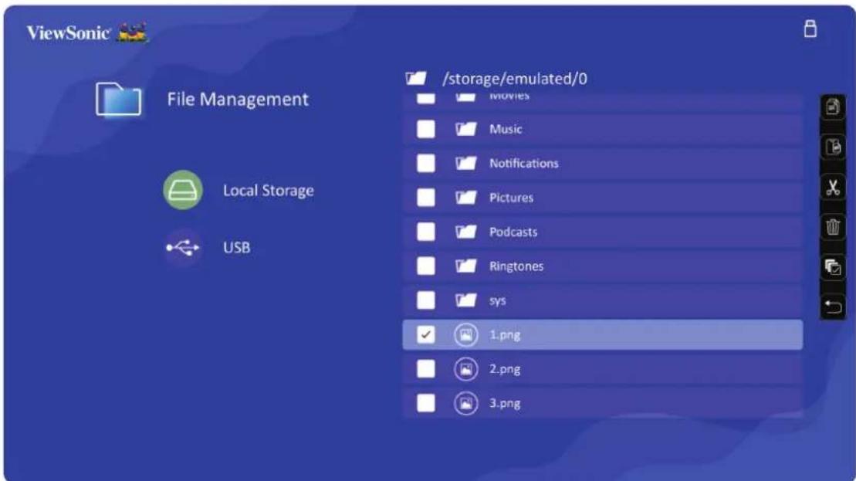Switch to USB label in sidebar
The image size is (856, 481).
pyautogui.click(x=236, y=248)
